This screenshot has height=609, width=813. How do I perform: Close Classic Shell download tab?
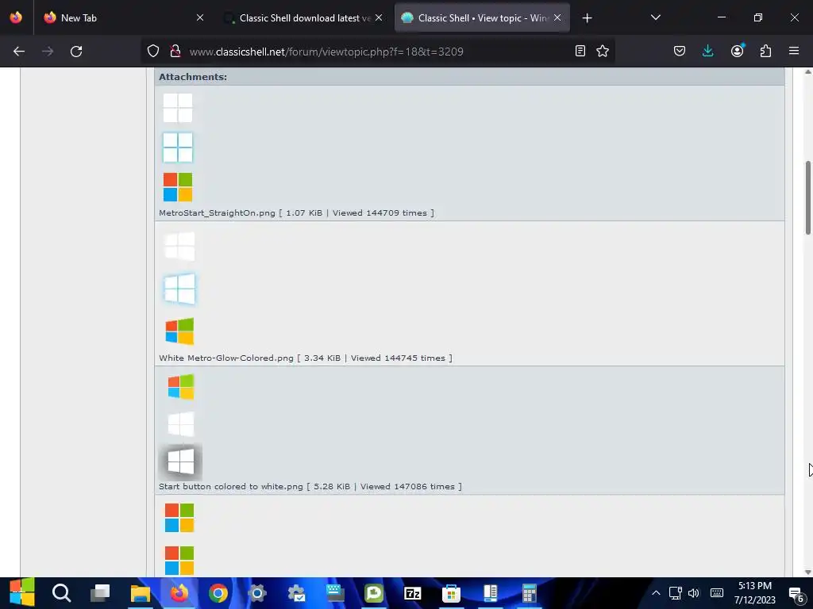pos(379,17)
